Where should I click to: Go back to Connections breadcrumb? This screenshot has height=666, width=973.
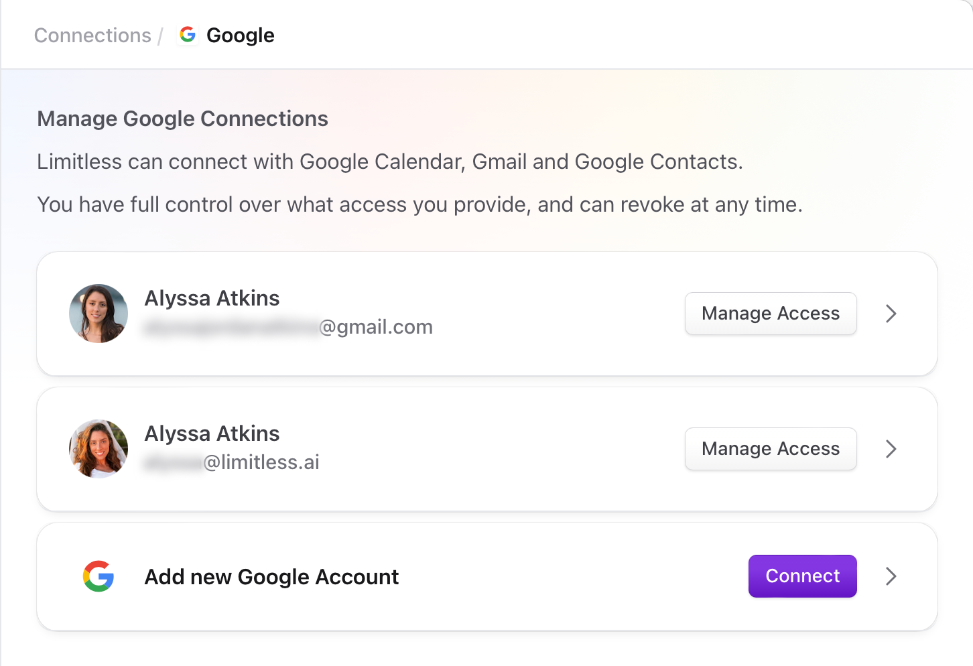[92, 36]
